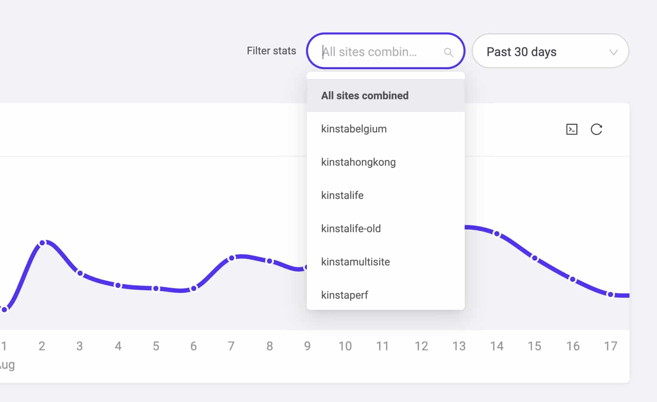Image resolution: width=657 pixels, height=402 pixels.
Task: Click the chart data point for day 7
Action: (232, 258)
